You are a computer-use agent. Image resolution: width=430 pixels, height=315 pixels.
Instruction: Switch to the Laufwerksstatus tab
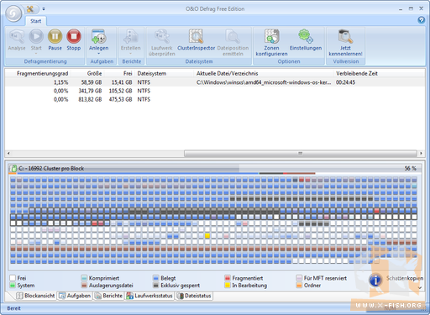149,296
